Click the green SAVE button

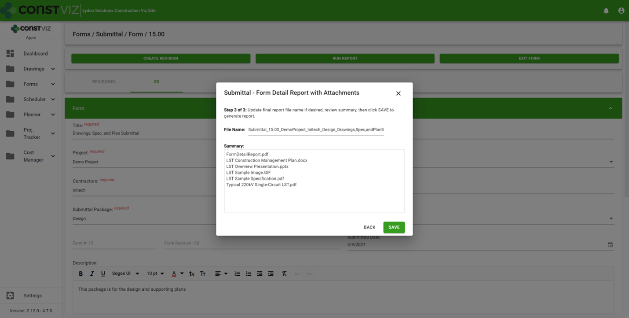pos(394,227)
